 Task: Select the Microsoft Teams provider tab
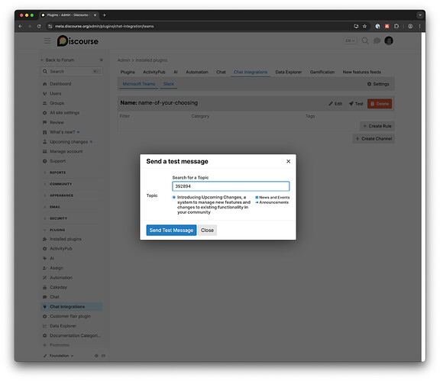(x=138, y=84)
